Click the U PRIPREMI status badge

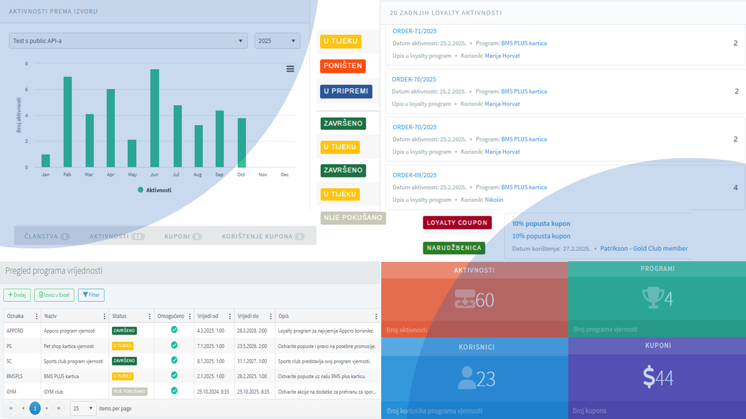click(346, 91)
